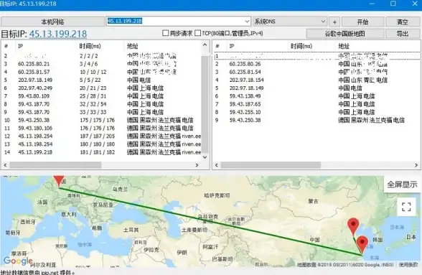This screenshot has height=275, width=422.
Task: Click the Google logo on the map
Action: [18, 261]
